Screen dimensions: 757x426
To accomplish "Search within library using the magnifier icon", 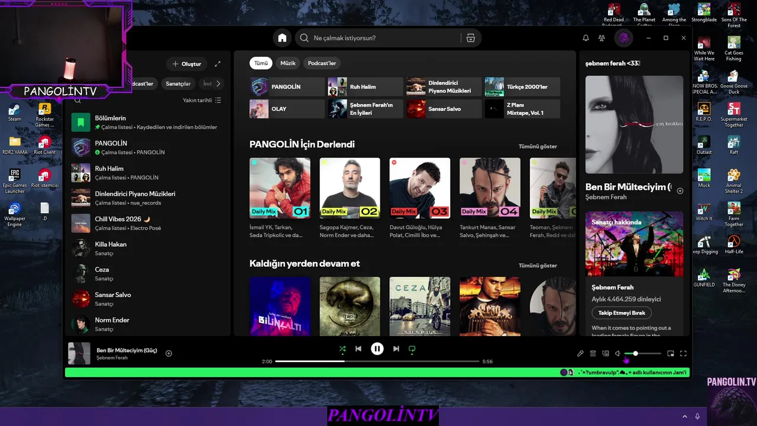I will [77, 101].
